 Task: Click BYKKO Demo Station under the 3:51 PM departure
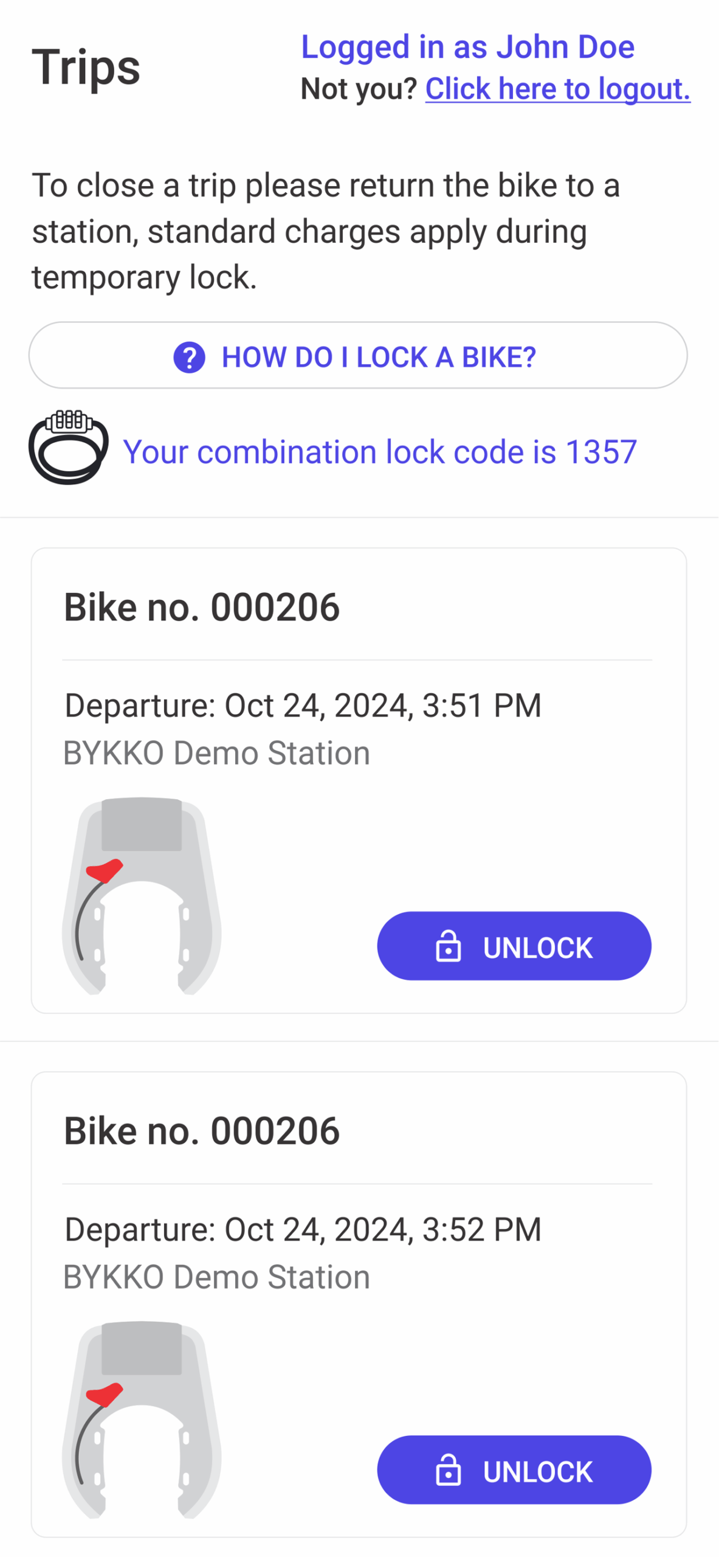tap(216, 753)
